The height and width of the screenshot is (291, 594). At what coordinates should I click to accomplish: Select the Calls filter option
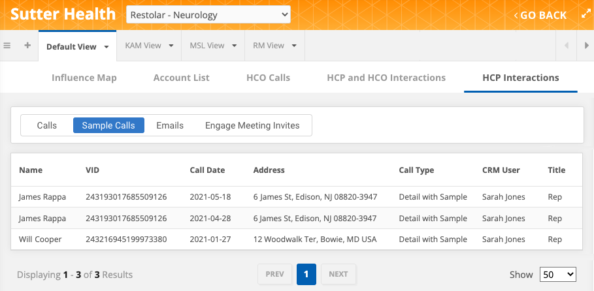click(x=47, y=125)
